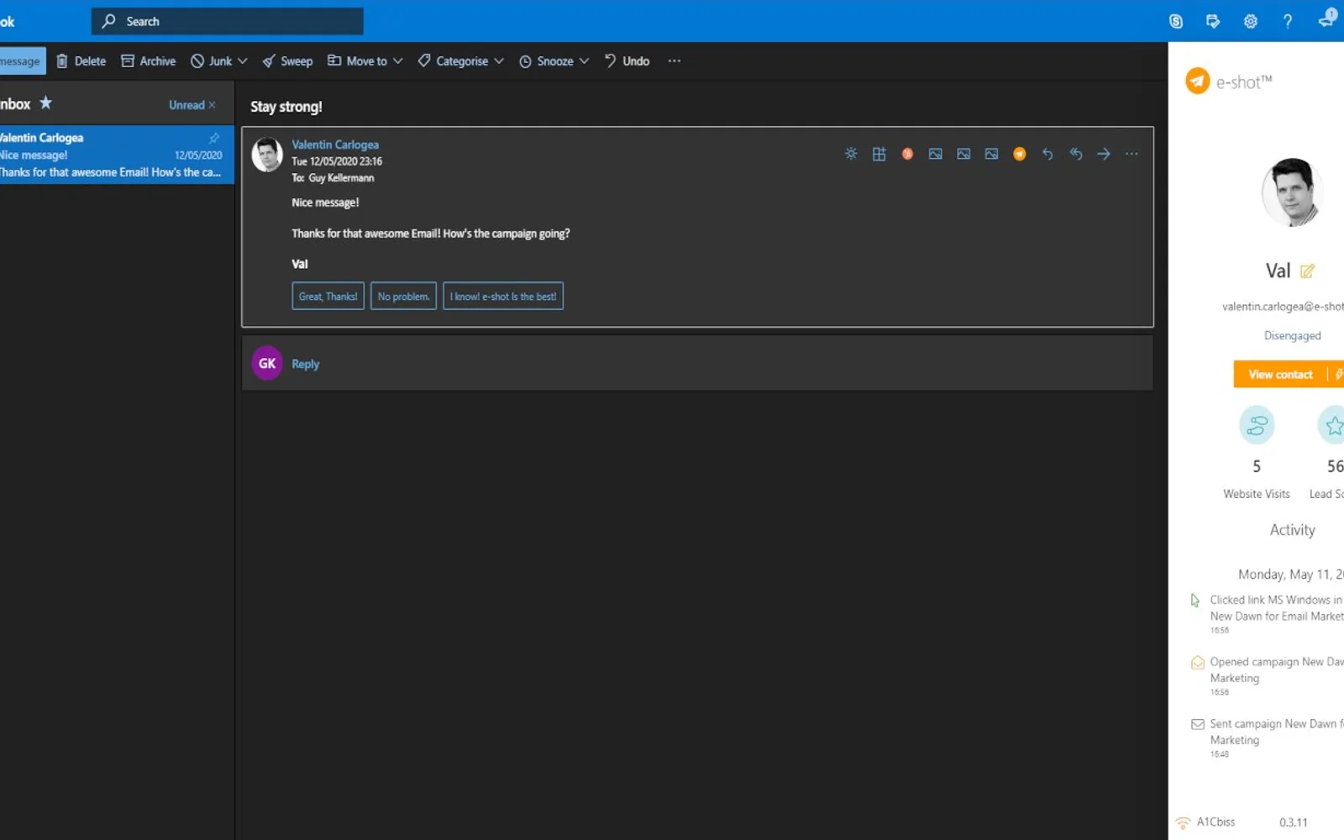Open the sender name Valentin Carlogea link
The image size is (1344, 840).
[335, 144]
